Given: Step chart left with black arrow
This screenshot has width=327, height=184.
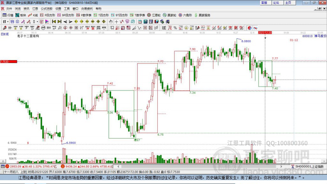Looking at the screenshot, I should [x=65, y=22].
